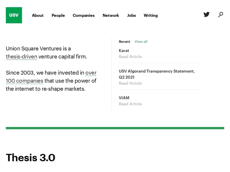Select the Network nav item
This screenshot has width=230, height=172.
[x=111, y=15]
